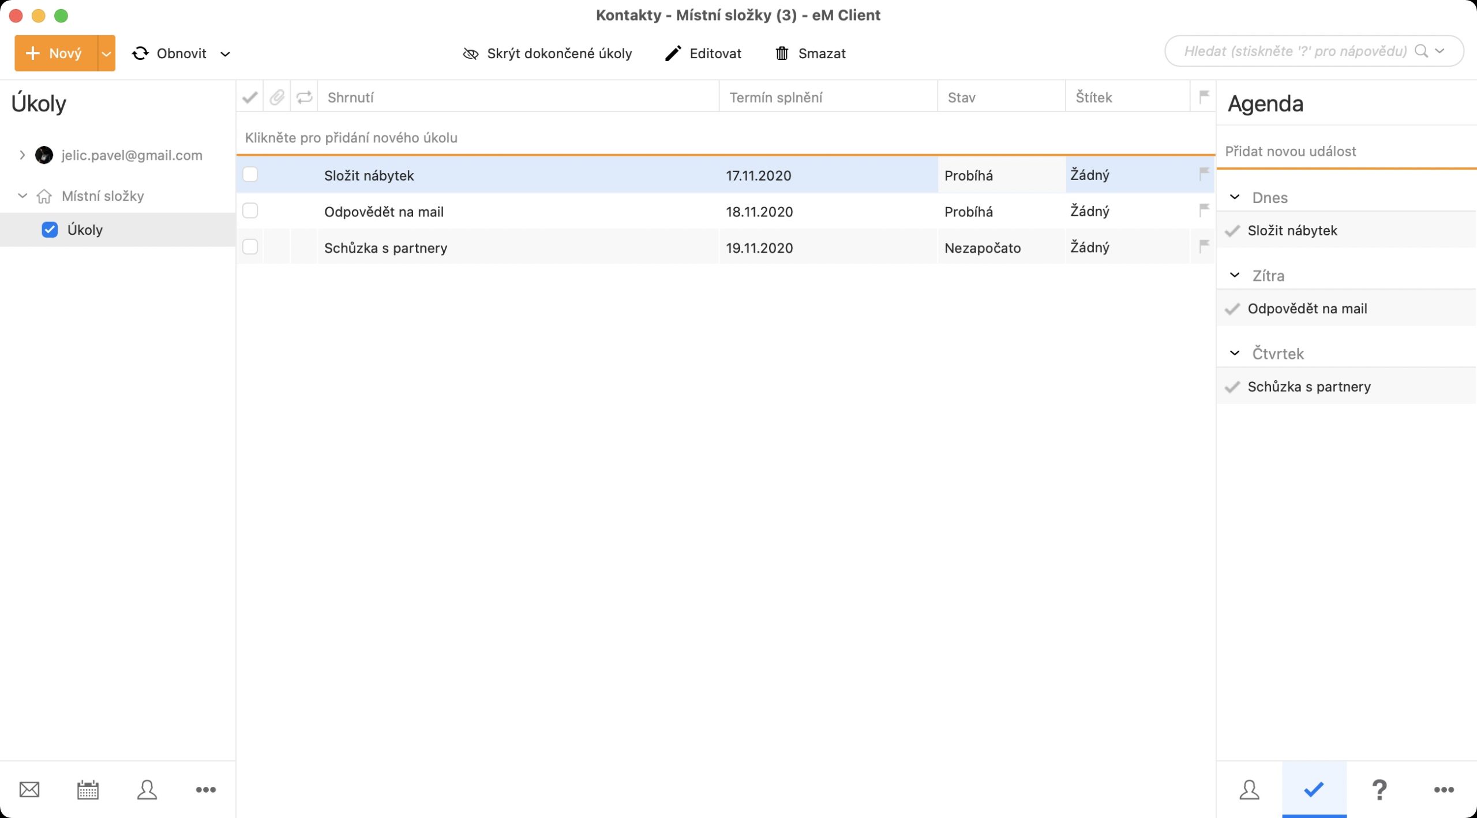
Task: Open the Calendar section icon
Action: point(88,789)
